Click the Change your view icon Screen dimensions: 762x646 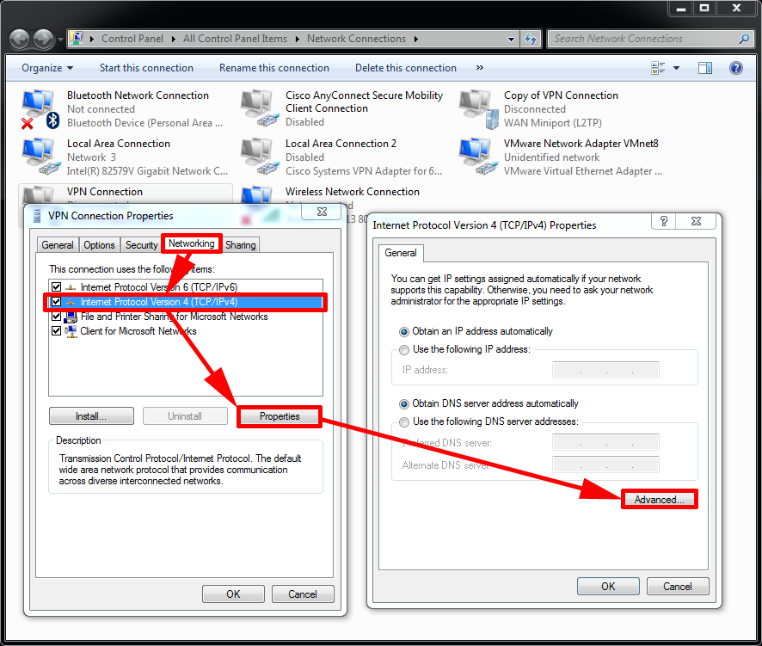coord(658,68)
